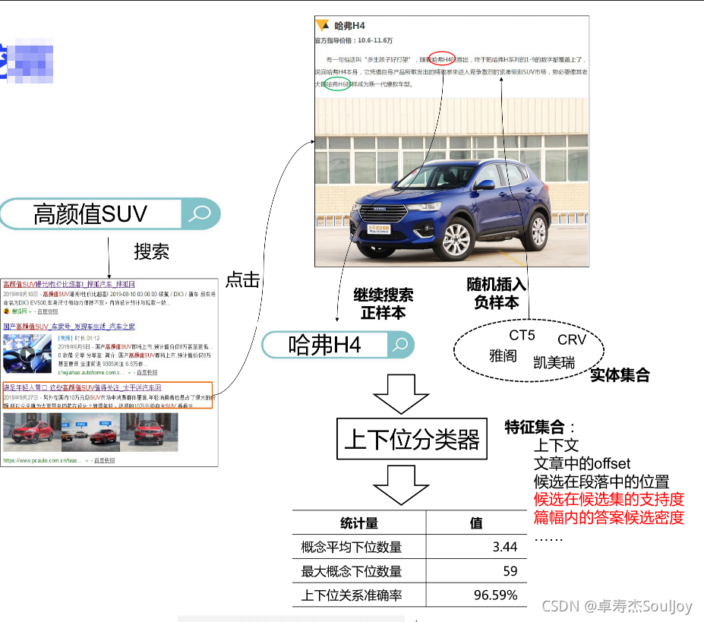This screenshot has width=704, height=622.
Task: Click the 搜狐网 favicon beside the snapshot link
Action: click(x=7, y=311)
